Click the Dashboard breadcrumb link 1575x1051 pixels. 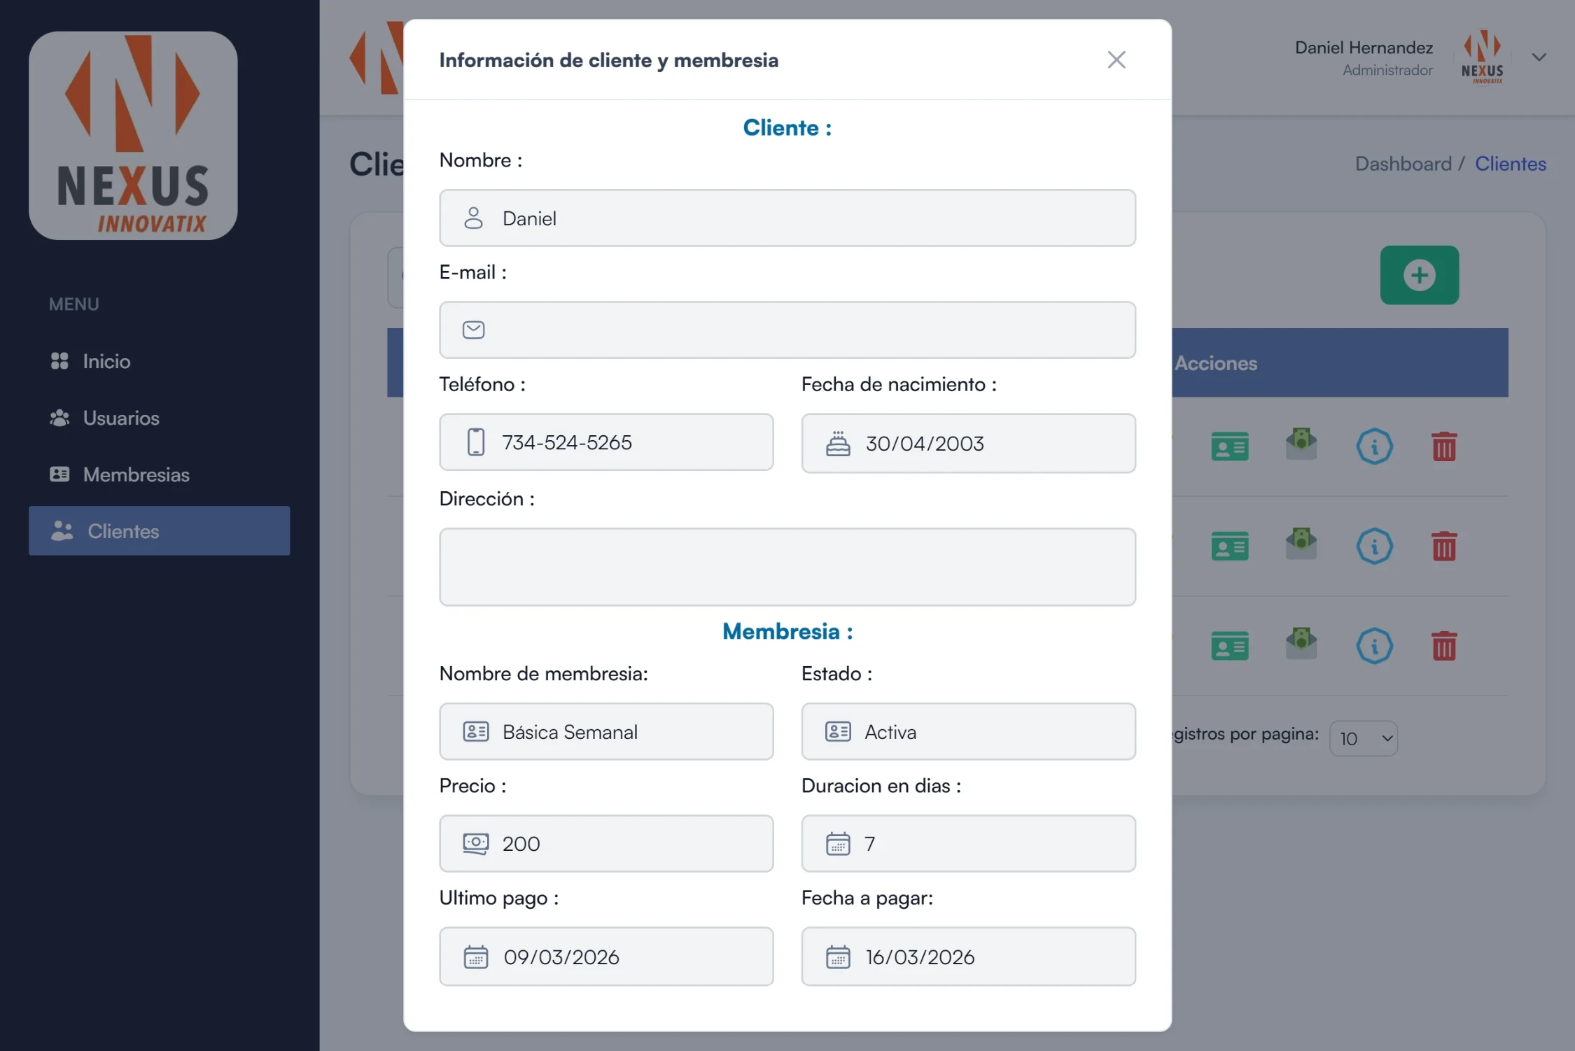click(x=1403, y=164)
